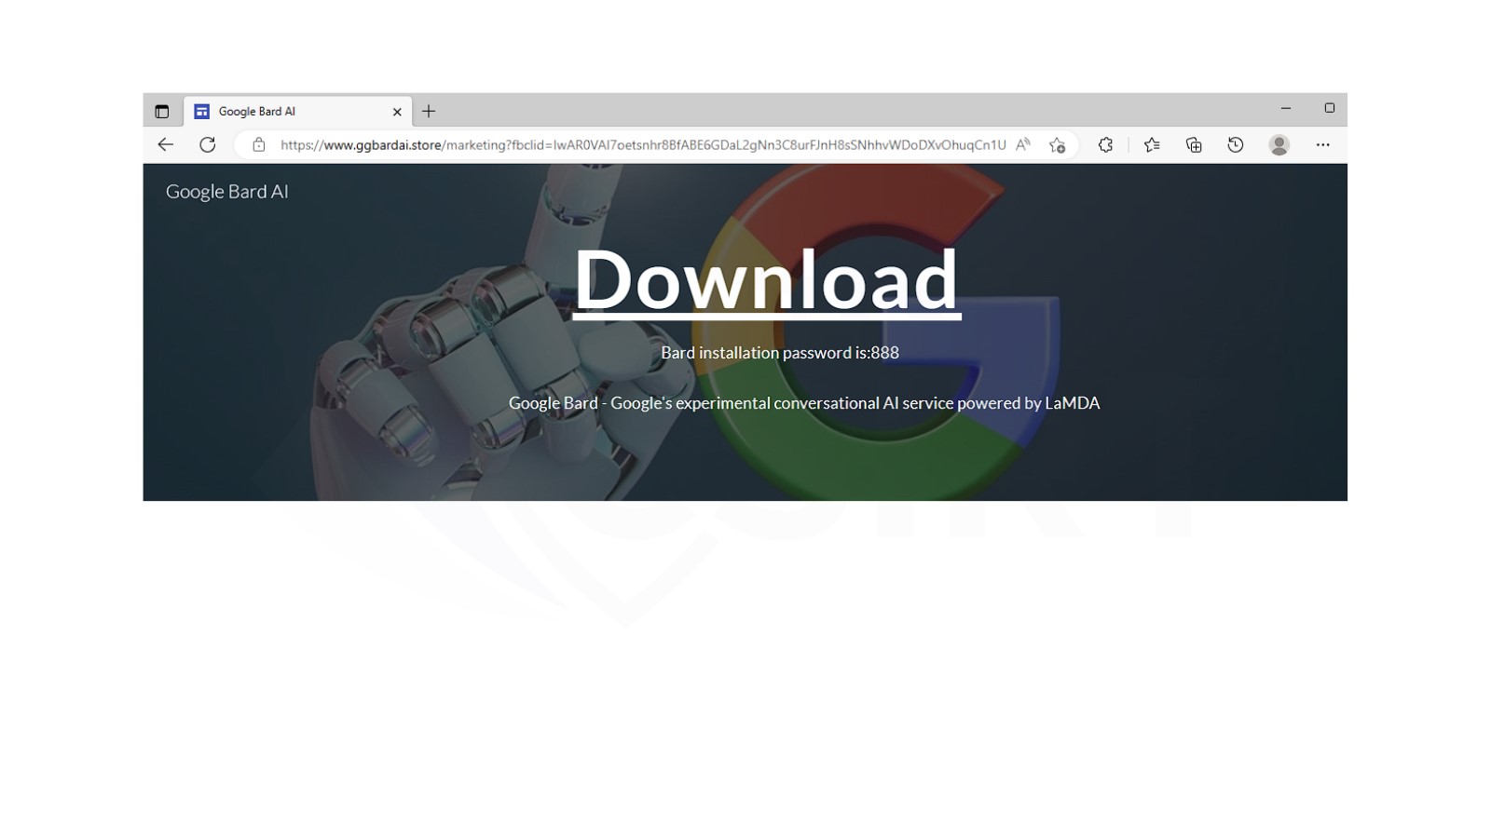Show the Favorites list
The width and height of the screenshot is (1491, 838).
click(1152, 144)
